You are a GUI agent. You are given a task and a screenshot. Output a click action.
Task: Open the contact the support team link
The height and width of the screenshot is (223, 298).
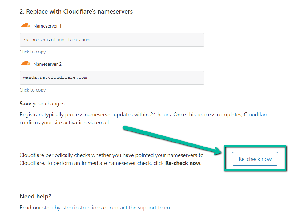(x=140, y=208)
